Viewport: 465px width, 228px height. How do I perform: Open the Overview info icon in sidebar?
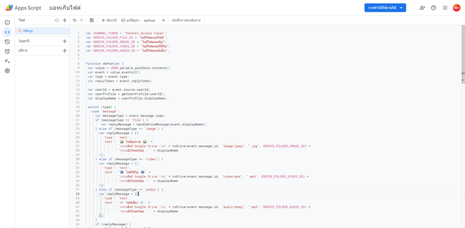point(7,22)
